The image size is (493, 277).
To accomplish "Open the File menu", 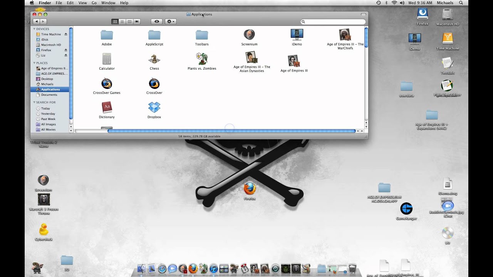I will 59,3.
